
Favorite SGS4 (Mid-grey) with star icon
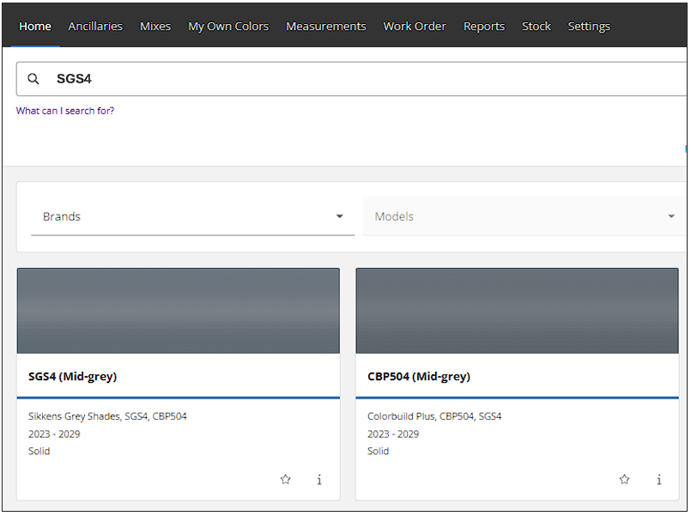(286, 479)
